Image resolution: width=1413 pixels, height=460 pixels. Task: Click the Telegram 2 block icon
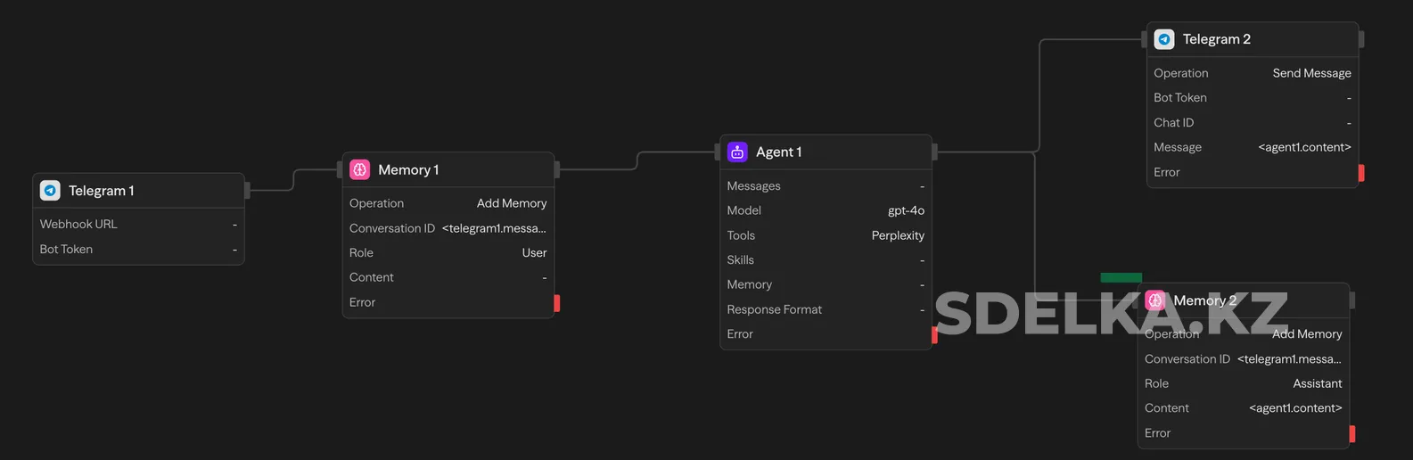(x=1164, y=39)
